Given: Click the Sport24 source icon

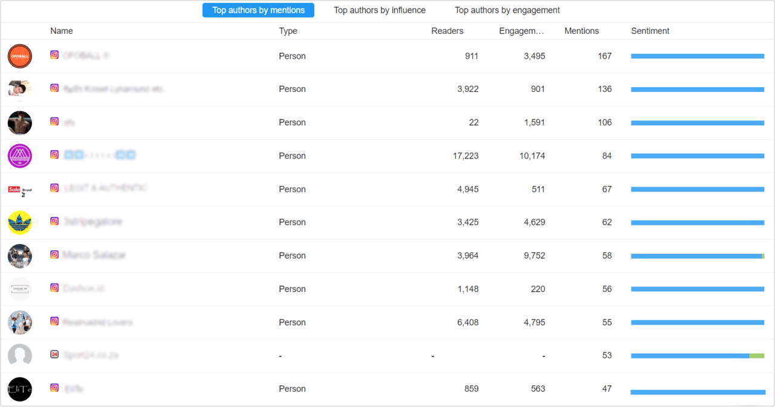Looking at the screenshot, I should coord(54,354).
